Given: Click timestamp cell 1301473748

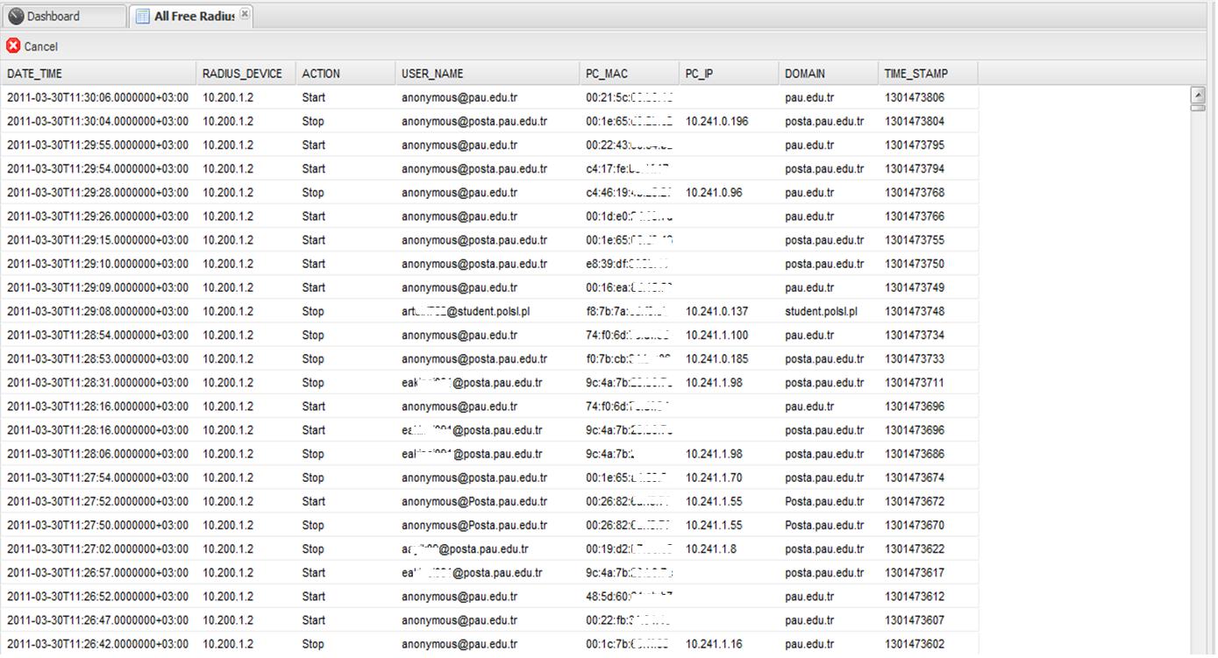Looking at the screenshot, I should [x=915, y=311].
